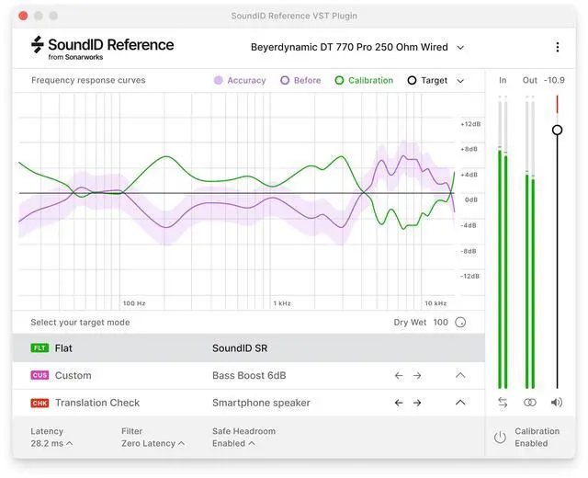The height and width of the screenshot is (478, 588).
Task: Toggle the Before curve in legend
Action: (300, 81)
